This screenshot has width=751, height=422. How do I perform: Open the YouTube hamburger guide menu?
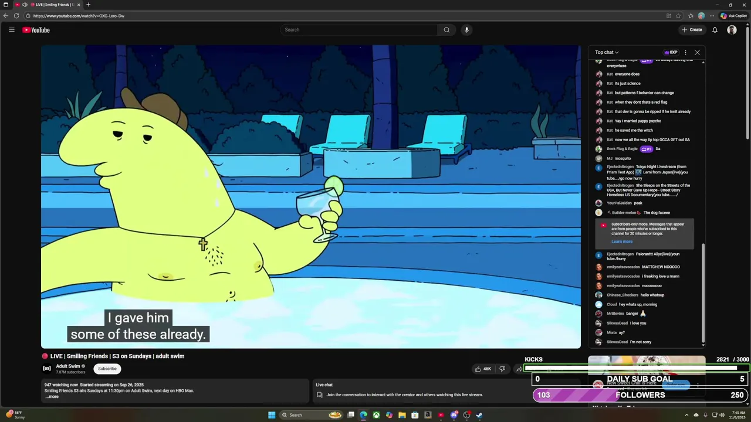point(11,30)
